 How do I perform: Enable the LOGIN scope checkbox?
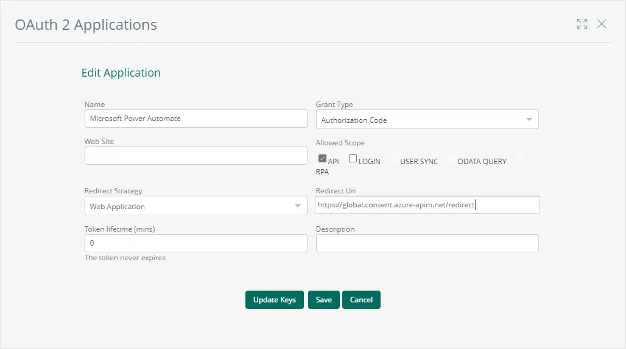(x=353, y=159)
